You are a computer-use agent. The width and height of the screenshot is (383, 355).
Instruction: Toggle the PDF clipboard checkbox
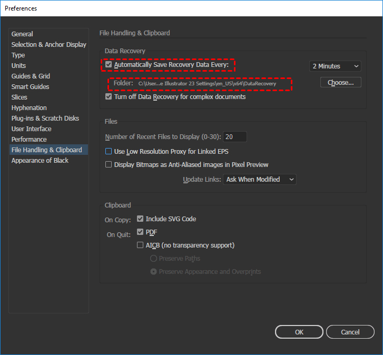point(140,232)
